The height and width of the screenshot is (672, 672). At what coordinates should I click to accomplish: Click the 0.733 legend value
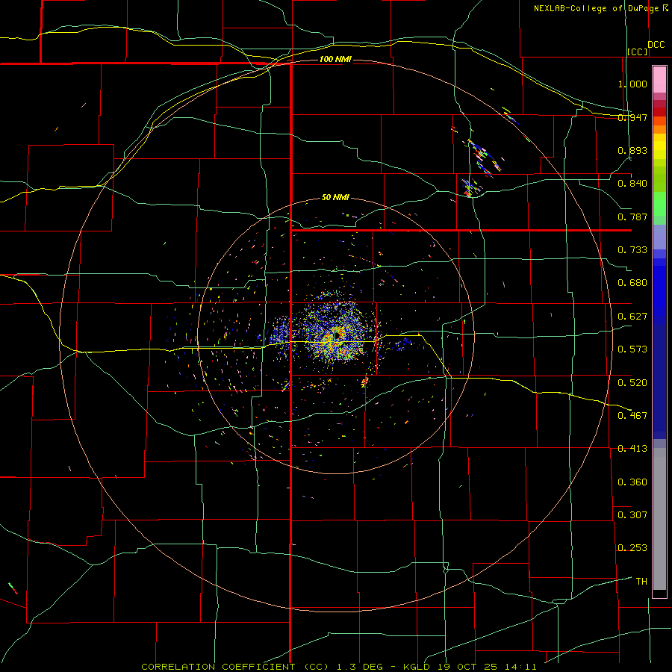tap(632, 250)
